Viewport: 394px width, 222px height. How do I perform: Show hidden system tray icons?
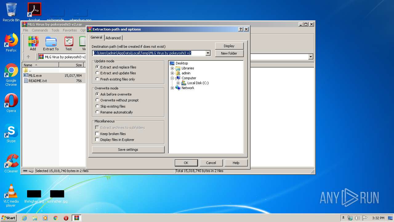[343, 218]
